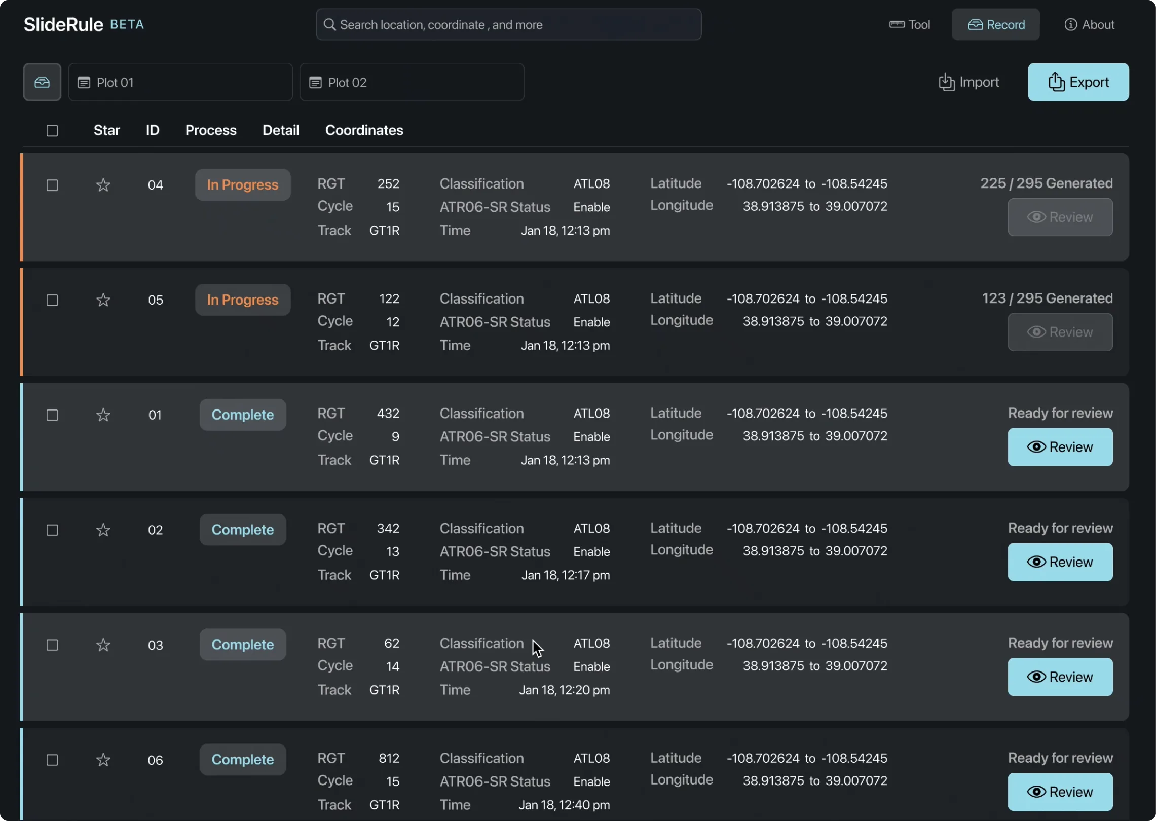Click Complete badge on record 06

[242, 760]
